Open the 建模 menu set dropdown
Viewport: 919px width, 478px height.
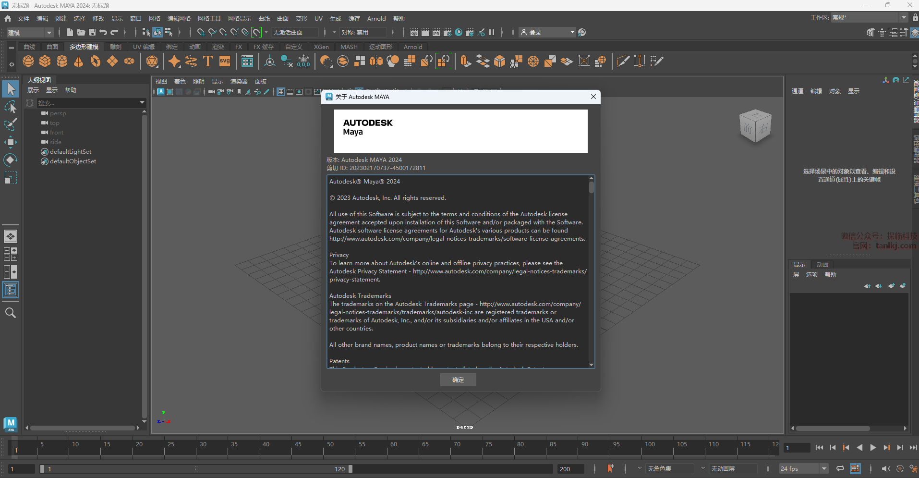(30, 32)
